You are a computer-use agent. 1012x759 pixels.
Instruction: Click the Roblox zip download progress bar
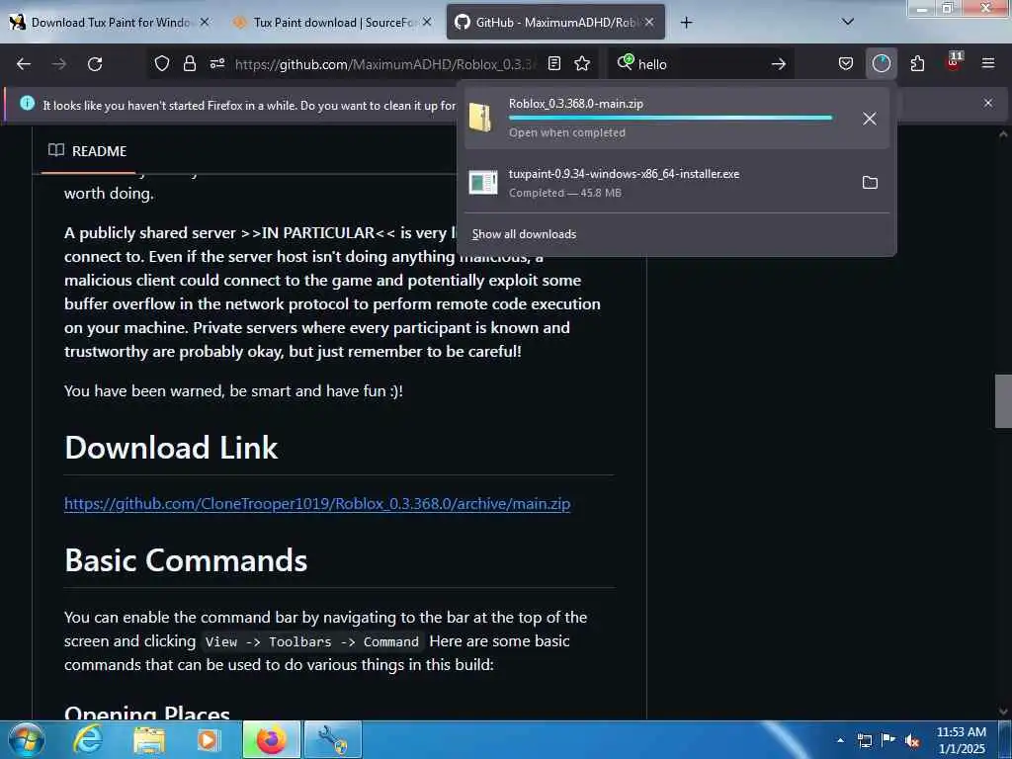[x=670, y=119]
